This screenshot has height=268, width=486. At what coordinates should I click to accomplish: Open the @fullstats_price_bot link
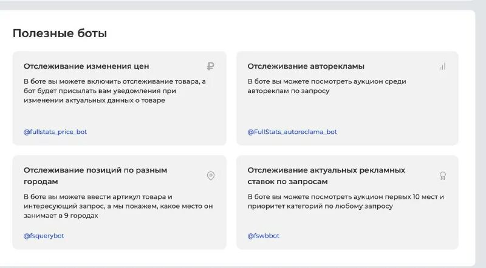(x=55, y=132)
